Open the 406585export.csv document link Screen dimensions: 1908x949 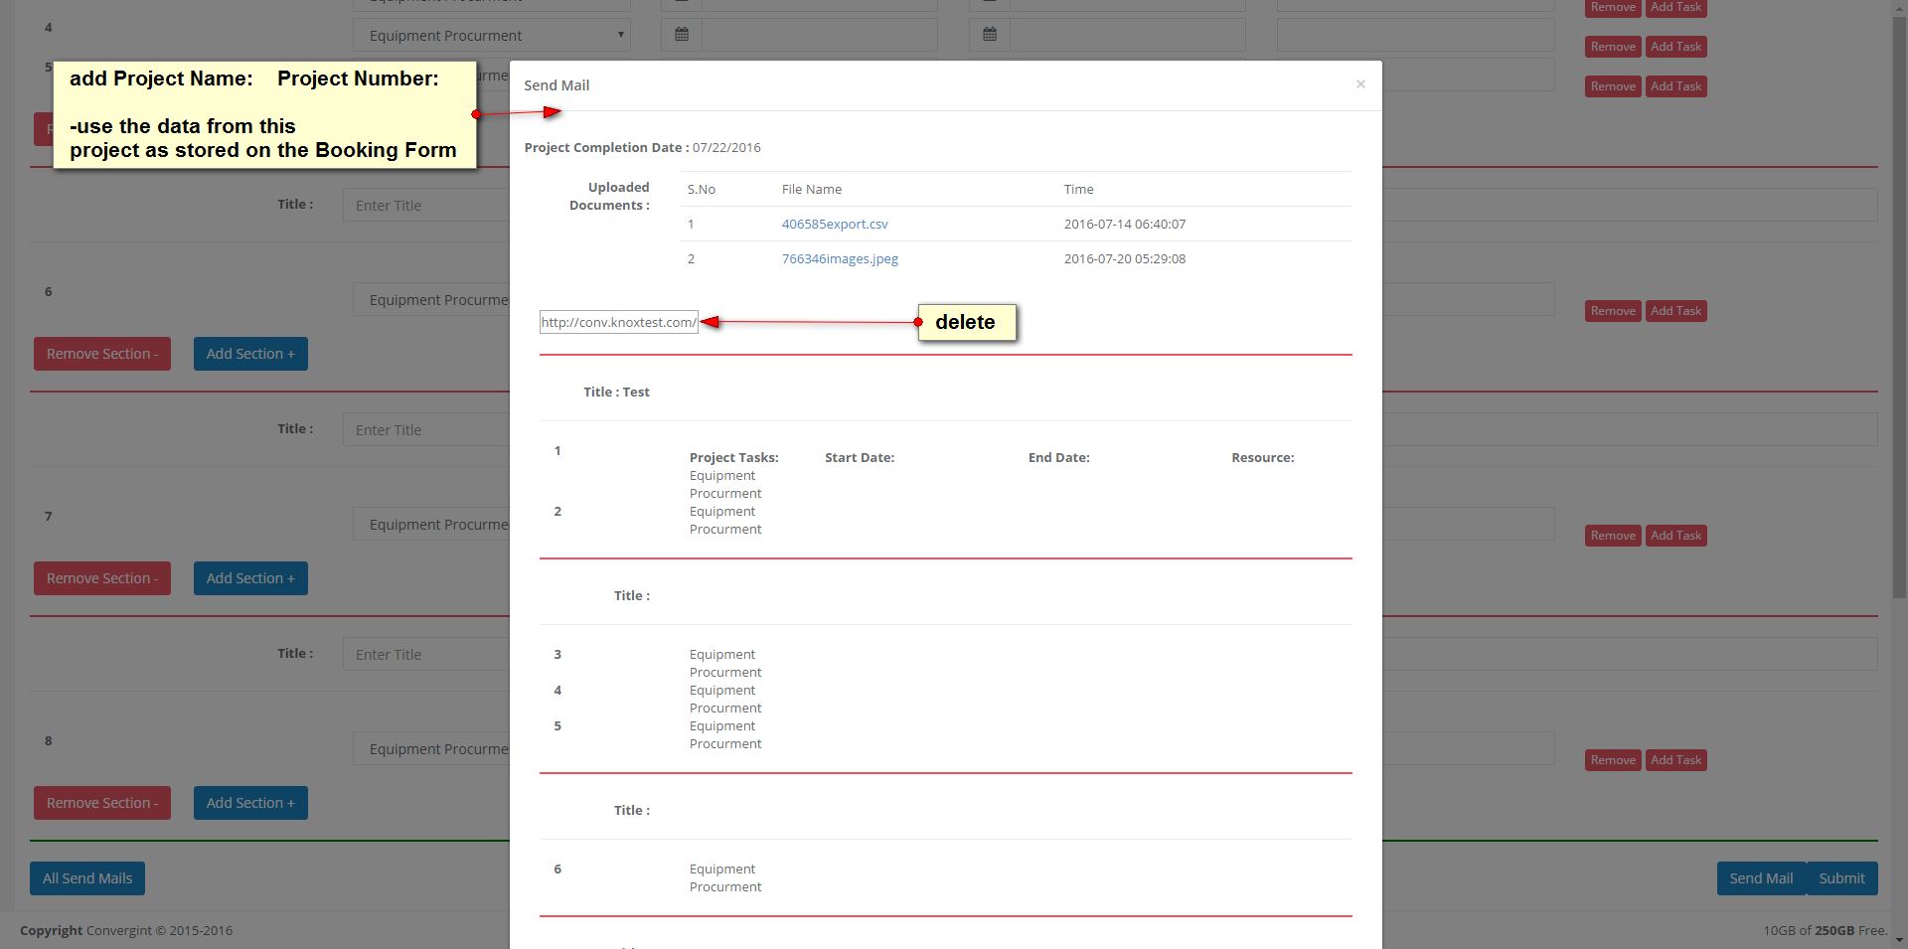pos(835,224)
